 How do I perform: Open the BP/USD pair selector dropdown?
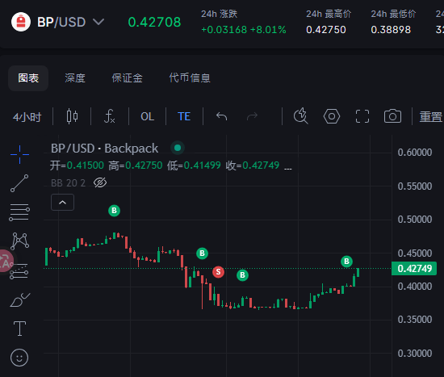tap(71, 22)
